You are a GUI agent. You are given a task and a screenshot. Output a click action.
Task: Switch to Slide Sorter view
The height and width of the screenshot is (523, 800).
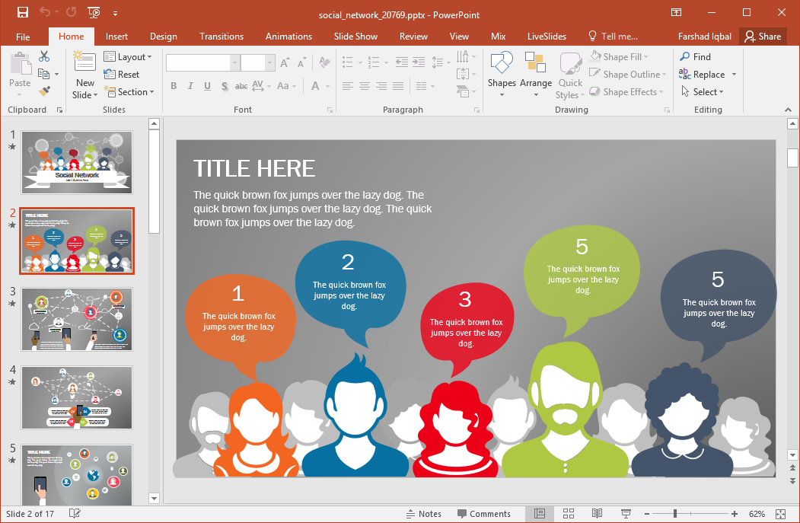click(x=568, y=514)
